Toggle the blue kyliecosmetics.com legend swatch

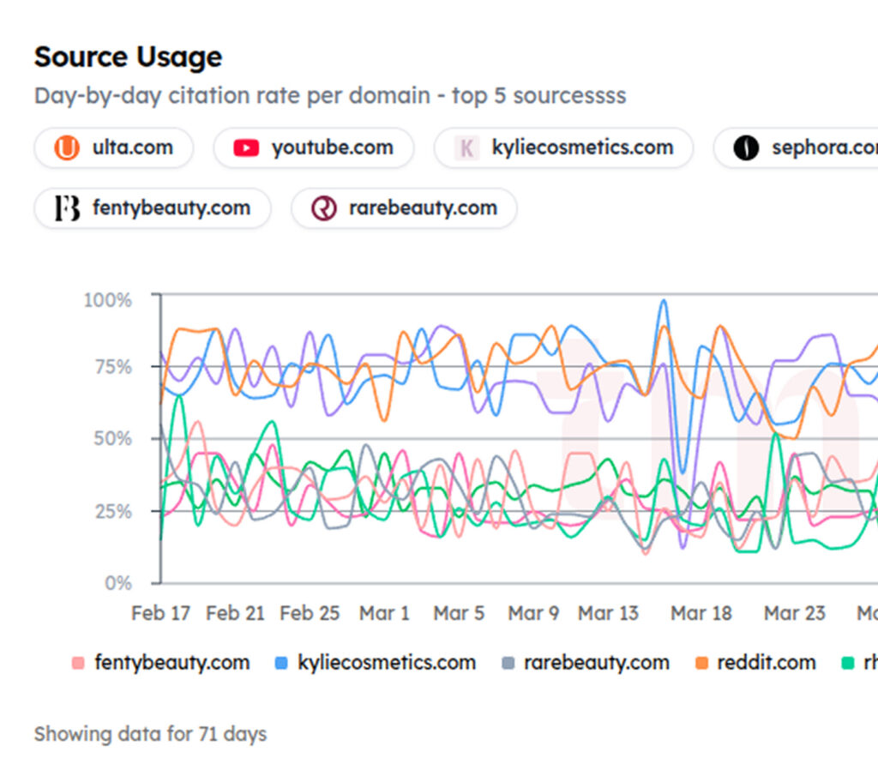[281, 663]
